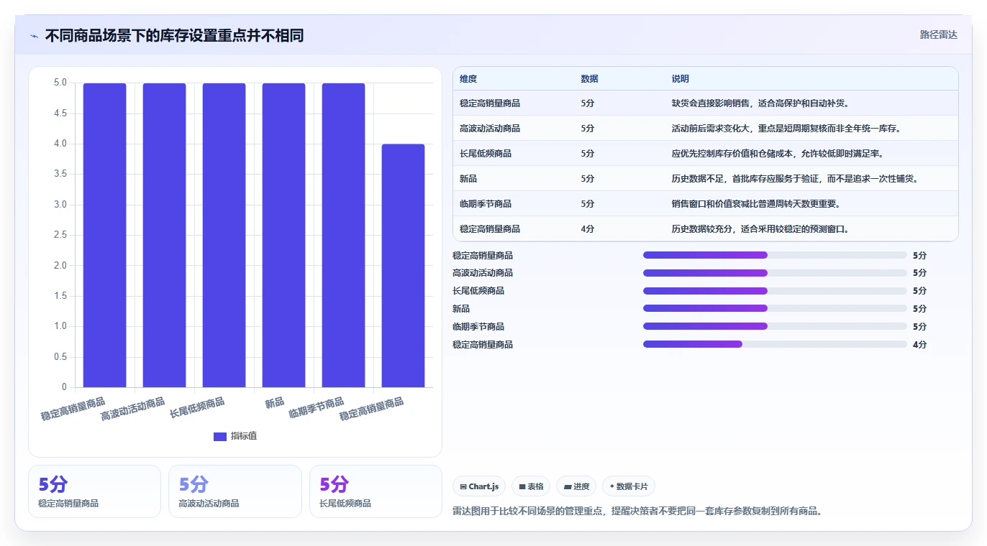The width and height of the screenshot is (987, 546).
Task: Click the progress bar ending in 4分
Action: [775, 344]
